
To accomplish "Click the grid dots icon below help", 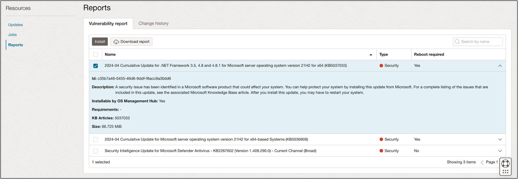I will coord(505,171).
